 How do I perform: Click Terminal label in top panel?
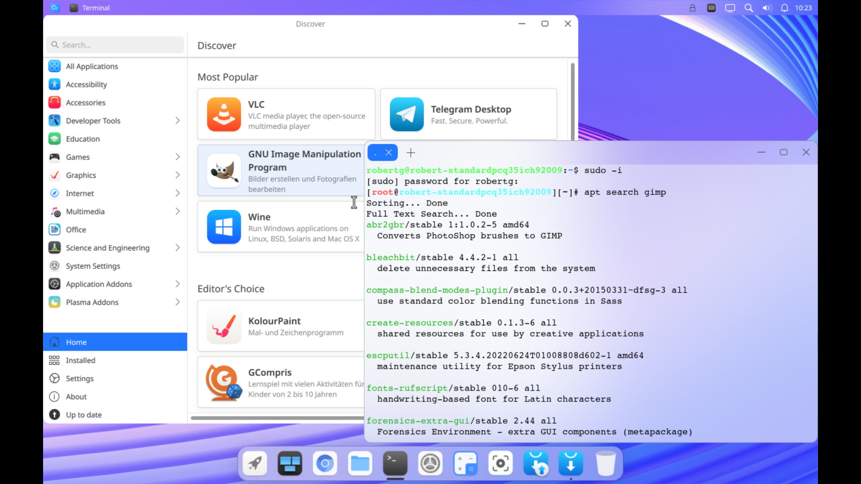tap(96, 8)
